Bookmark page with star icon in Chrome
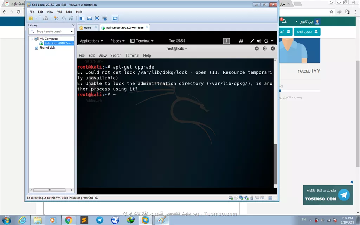 pos(331,12)
